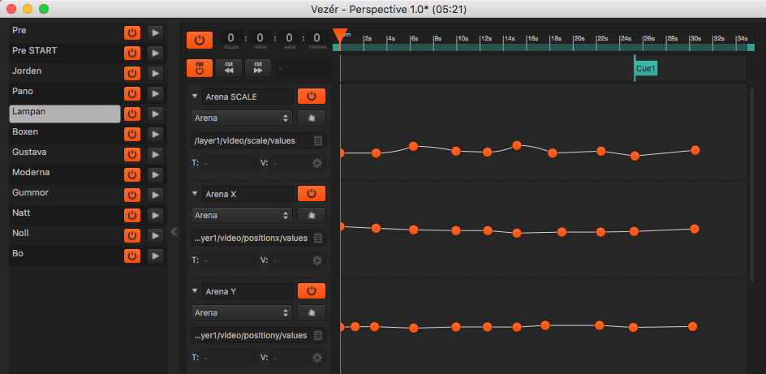766x374 pixels.
Task: Select the Cue1 marker
Action: pyautogui.click(x=646, y=69)
